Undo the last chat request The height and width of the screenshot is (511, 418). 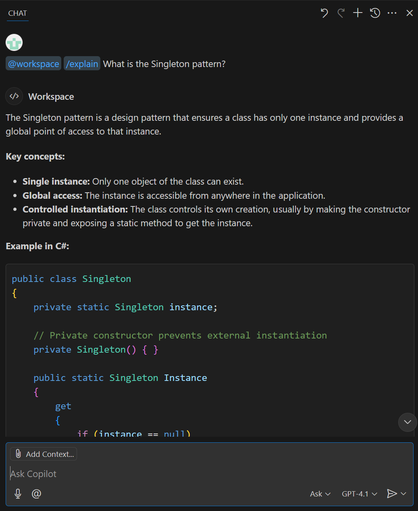[x=324, y=13]
